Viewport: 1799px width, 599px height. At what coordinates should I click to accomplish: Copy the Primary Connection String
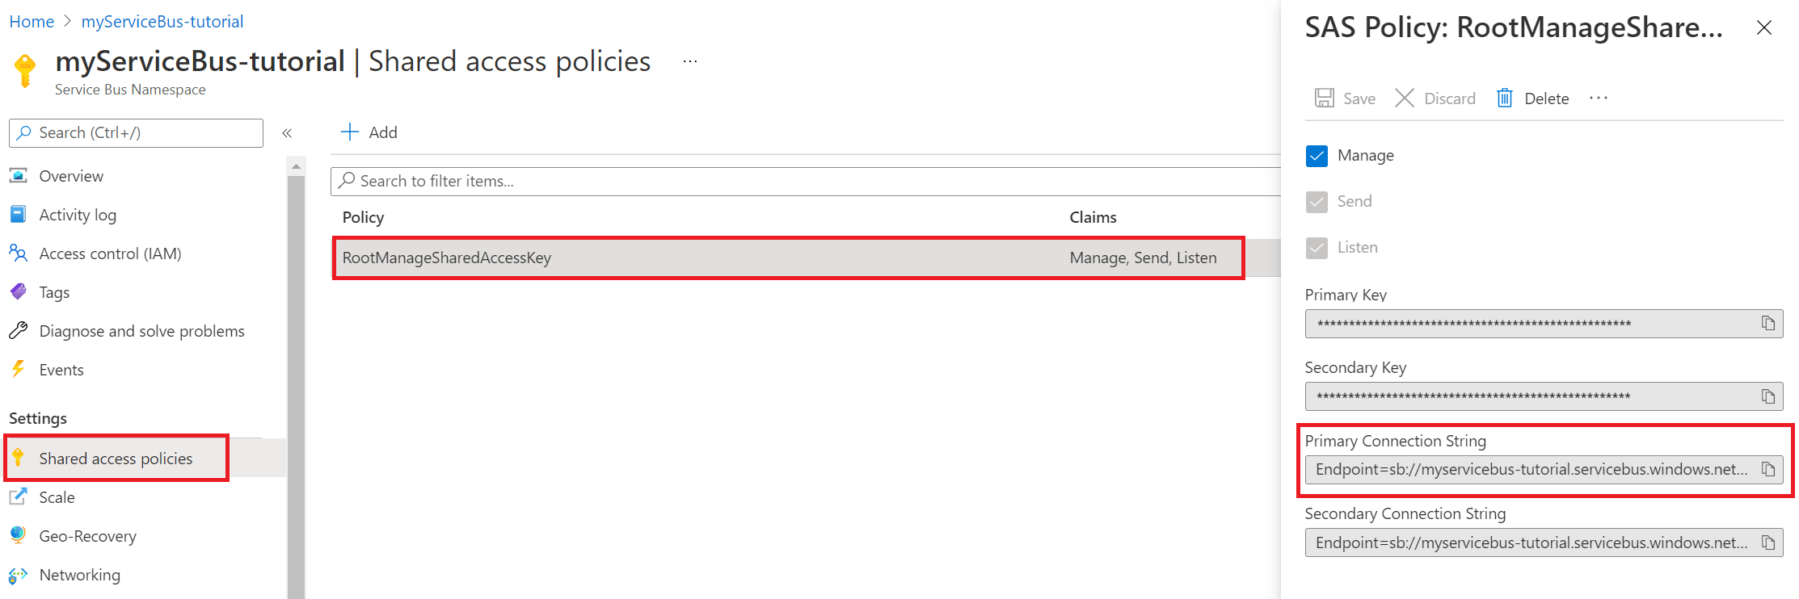tap(1770, 469)
